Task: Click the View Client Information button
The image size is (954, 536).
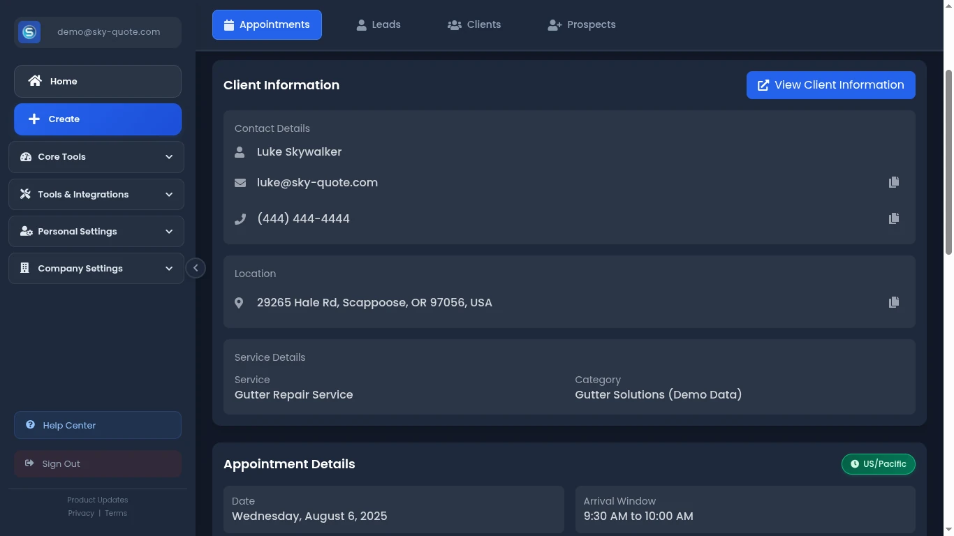Action: [830, 84]
